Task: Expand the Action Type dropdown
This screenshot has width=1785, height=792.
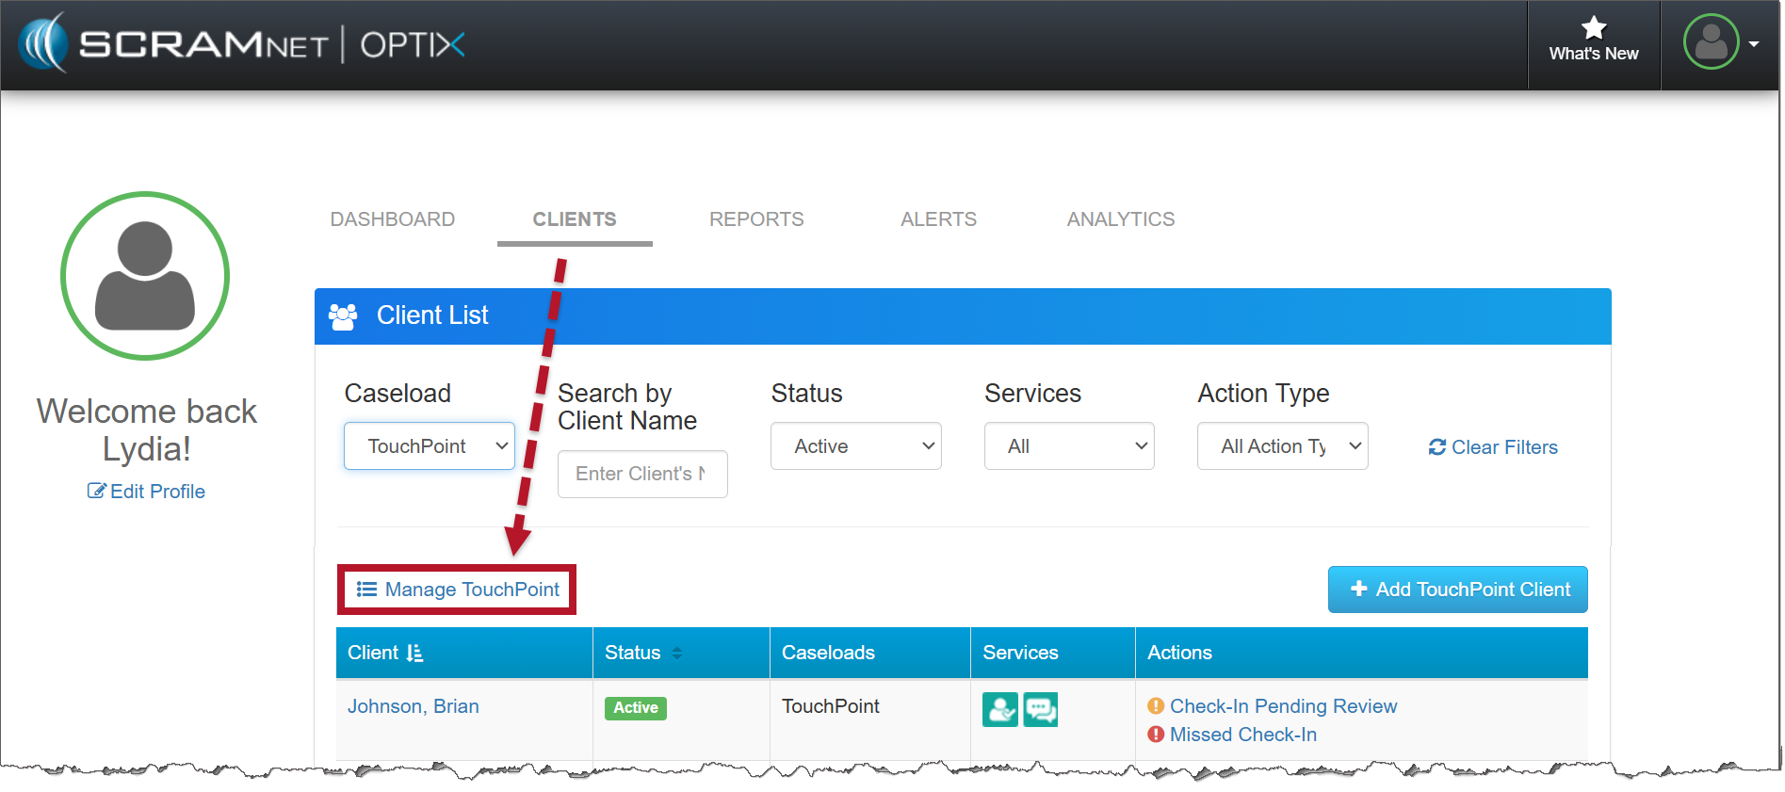Action: coord(1282,446)
